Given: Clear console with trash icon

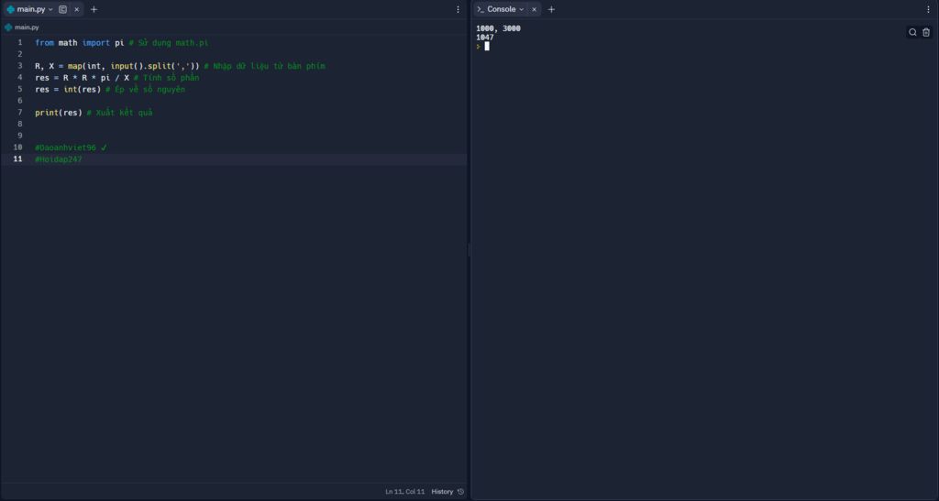Looking at the screenshot, I should click(926, 32).
